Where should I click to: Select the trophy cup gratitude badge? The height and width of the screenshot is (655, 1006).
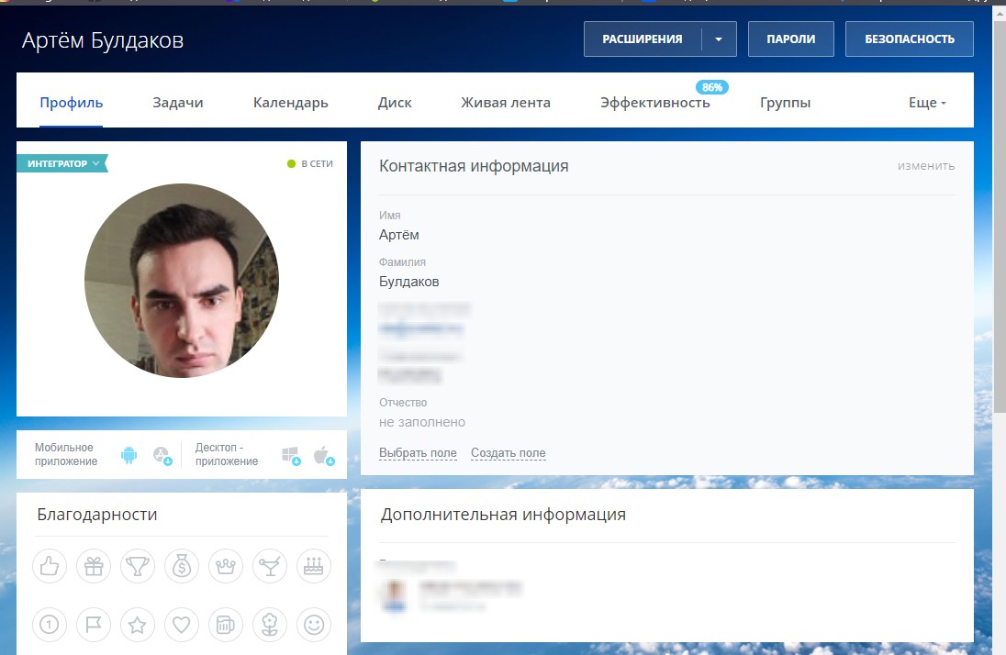[138, 566]
